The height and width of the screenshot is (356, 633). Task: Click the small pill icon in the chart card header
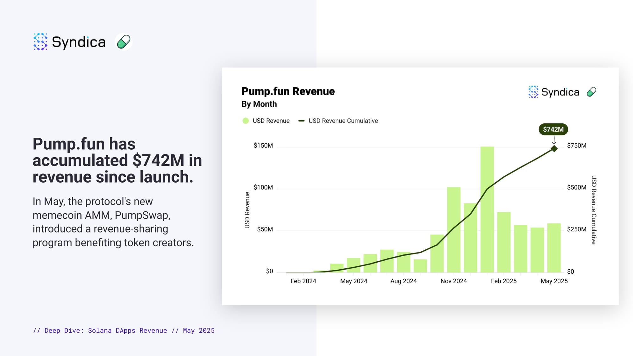tap(591, 92)
